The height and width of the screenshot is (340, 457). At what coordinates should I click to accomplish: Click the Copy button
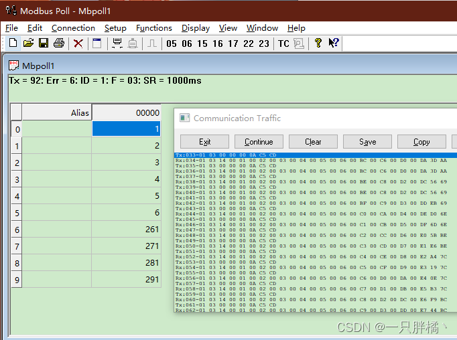coord(421,142)
